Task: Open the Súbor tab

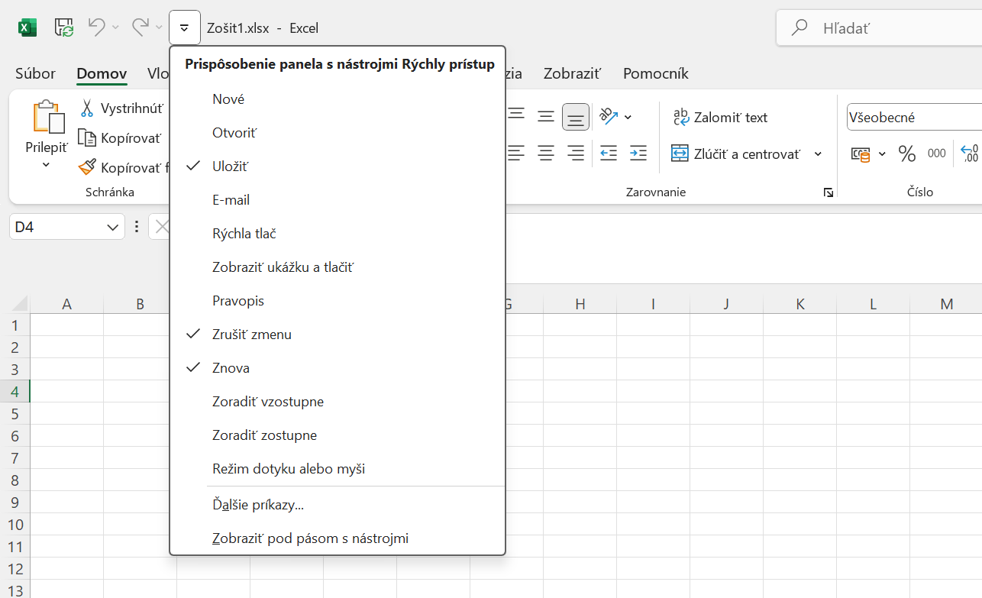Action: click(35, 73)
